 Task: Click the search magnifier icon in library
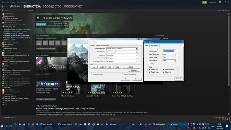point(3,10)
